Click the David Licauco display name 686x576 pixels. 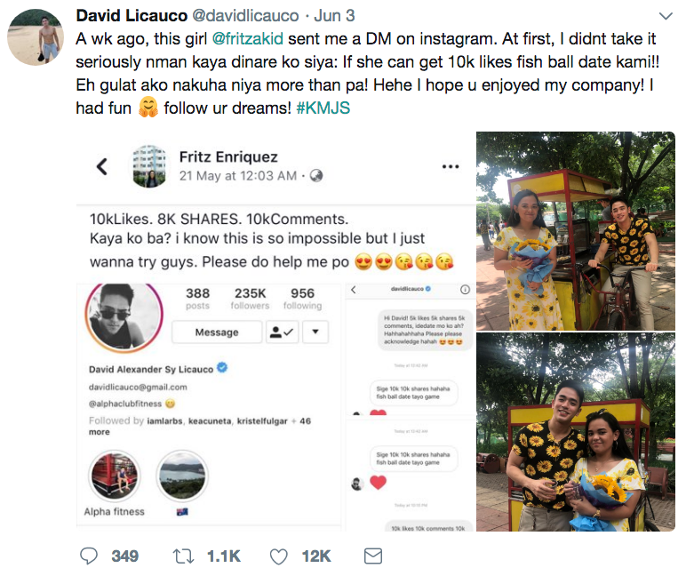click(x=129, y=17)
